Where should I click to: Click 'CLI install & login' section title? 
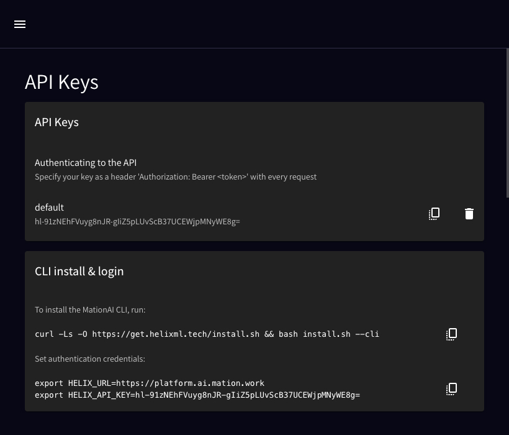click(x=79, y=272)
